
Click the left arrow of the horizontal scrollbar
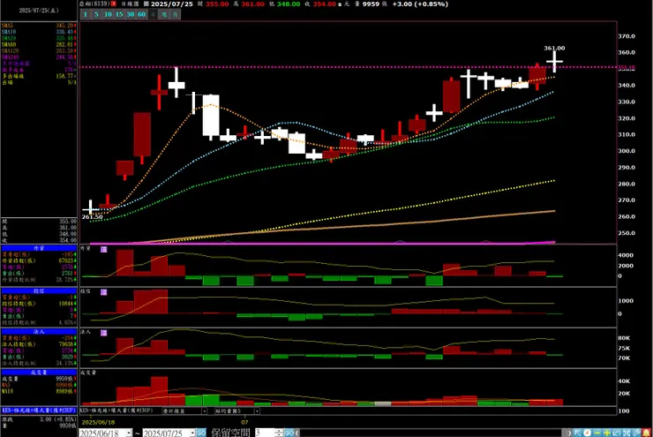[x=296, y=433]
